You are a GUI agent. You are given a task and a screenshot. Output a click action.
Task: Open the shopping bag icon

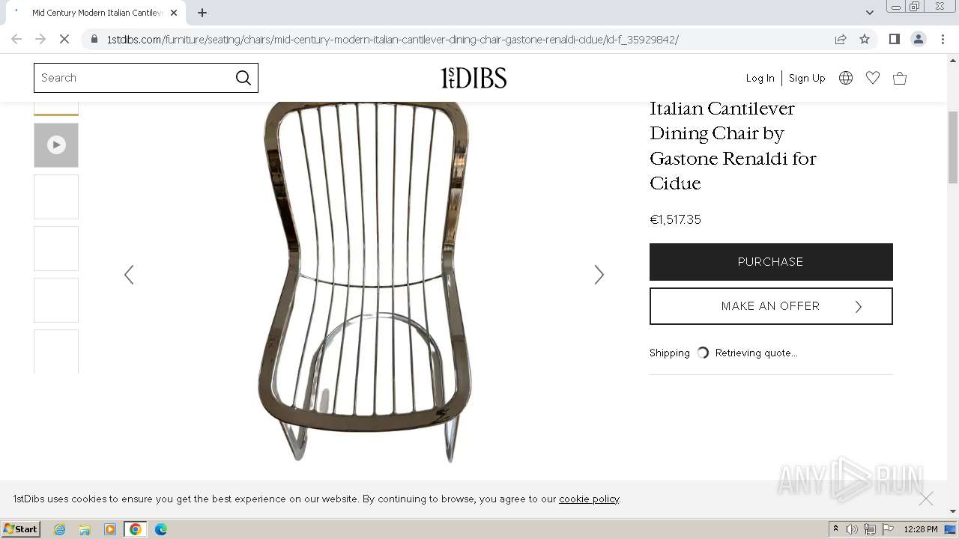(900, 78)
